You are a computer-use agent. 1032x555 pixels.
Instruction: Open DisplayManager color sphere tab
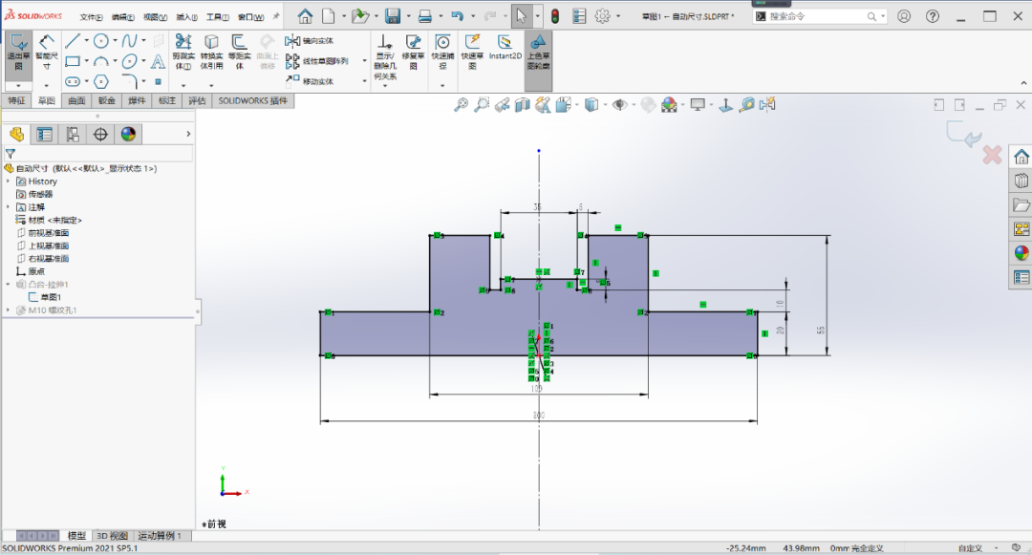[x=128, y=134]
